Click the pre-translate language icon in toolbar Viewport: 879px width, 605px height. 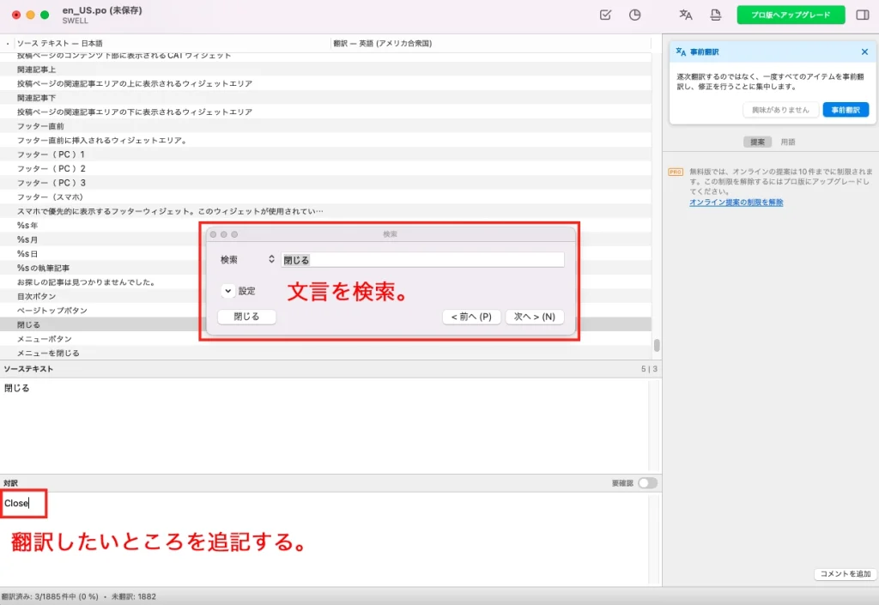click(685, 15)
